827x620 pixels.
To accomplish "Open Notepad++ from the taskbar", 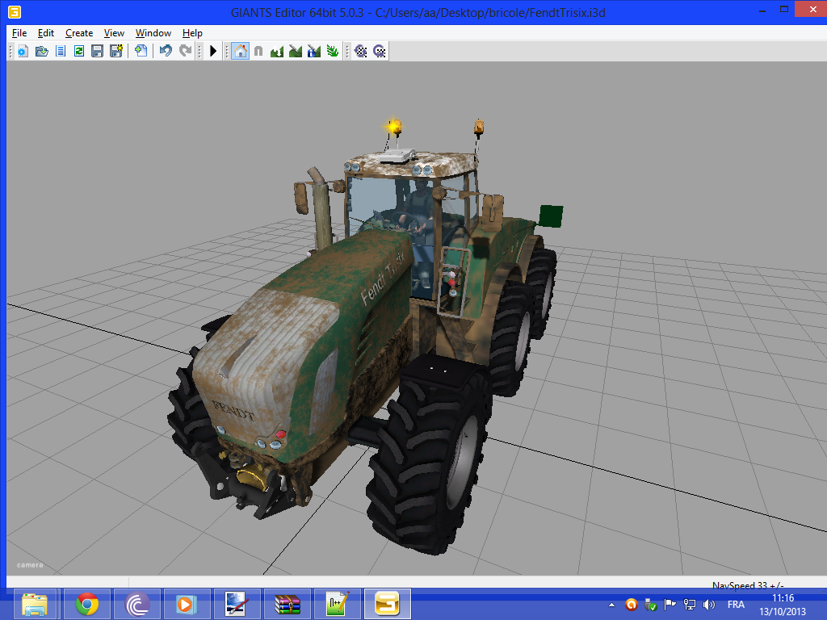I will point(337,604).
